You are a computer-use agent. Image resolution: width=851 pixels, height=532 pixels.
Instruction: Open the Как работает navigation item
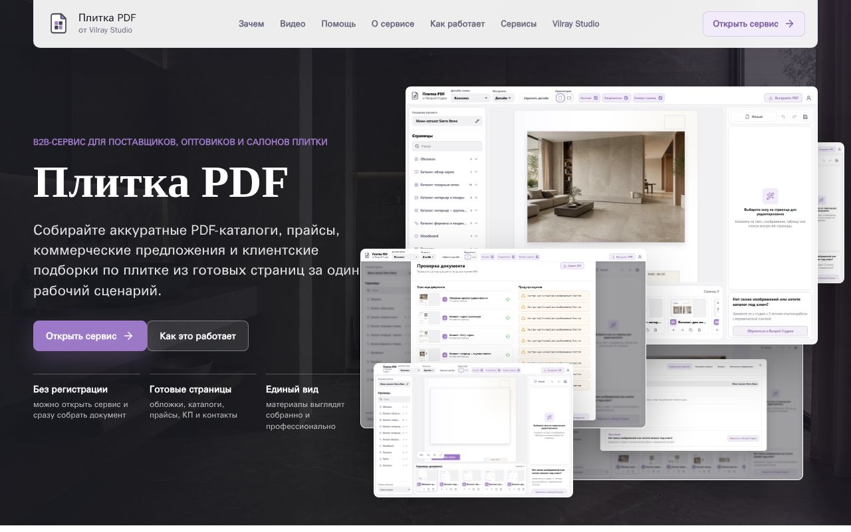(457, 24)
